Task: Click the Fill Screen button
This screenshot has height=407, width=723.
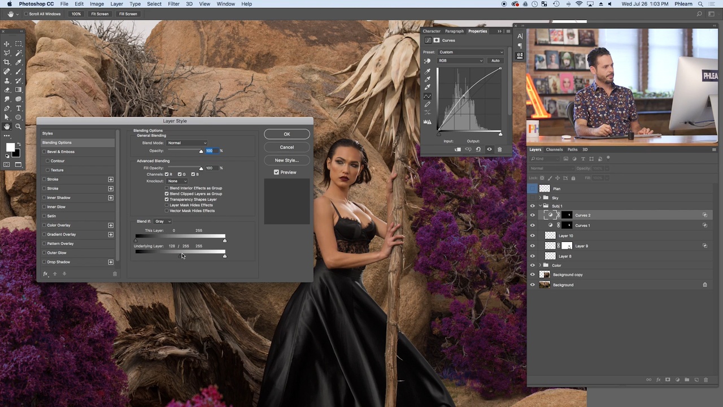Action: pos(128,14)
